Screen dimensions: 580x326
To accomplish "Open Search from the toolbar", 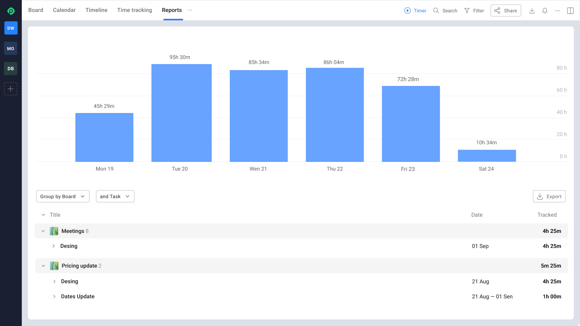I will [x=445, y=11].
